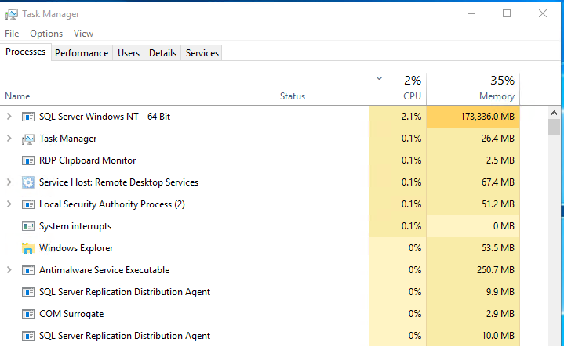The width and height of the screenshot is (564, 346).
Task: Click the SQL Server Windows NT process icon
Action: click(x=28, y=117)
